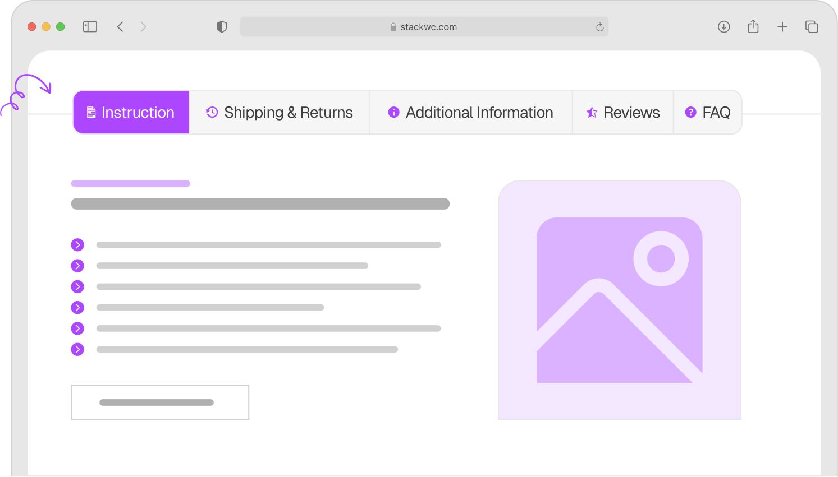Click the stackwc.com address bar

tap(424, 27)
